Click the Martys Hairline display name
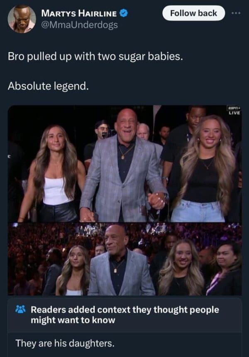Image resolution: width=249 pixels, height=357 pixels. click(79, 13)
